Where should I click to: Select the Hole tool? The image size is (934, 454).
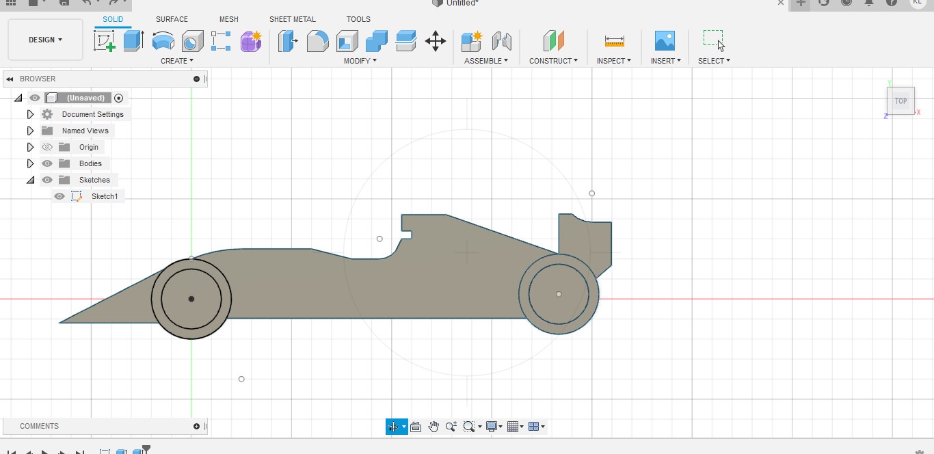coord(192,41)
